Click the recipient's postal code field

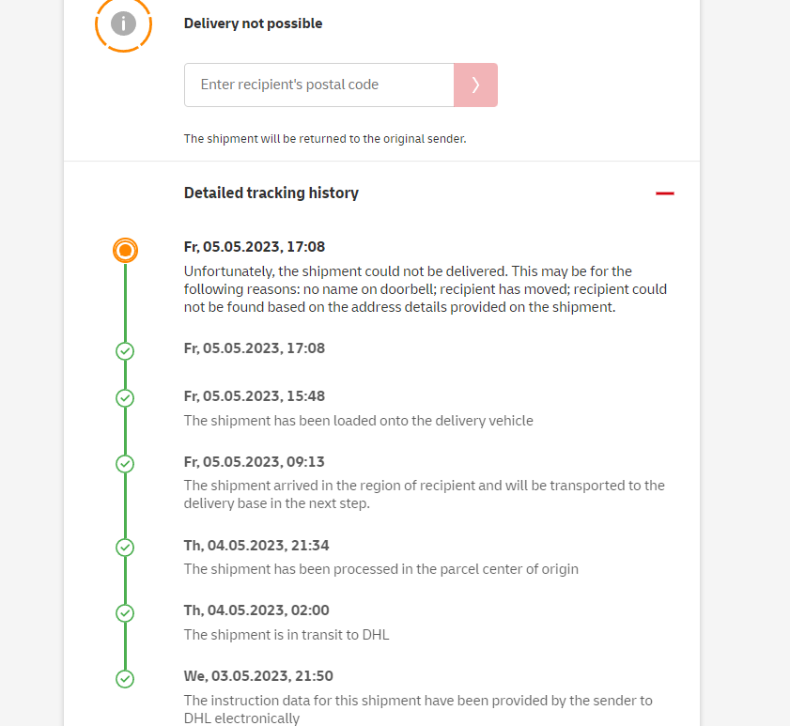pyautogui.click(x=319, y=85)
